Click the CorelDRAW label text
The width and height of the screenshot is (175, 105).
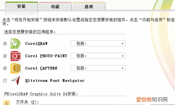point(36,43)
